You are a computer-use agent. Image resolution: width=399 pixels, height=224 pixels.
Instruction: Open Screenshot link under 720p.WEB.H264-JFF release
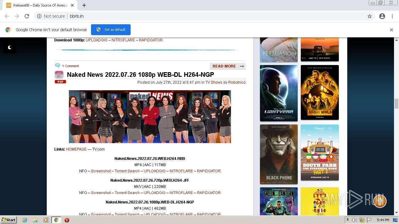101,193
